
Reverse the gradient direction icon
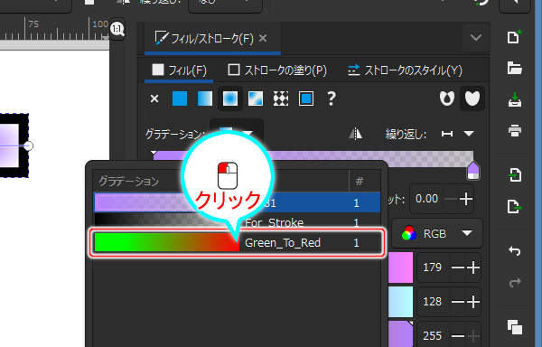pos(355,134)
